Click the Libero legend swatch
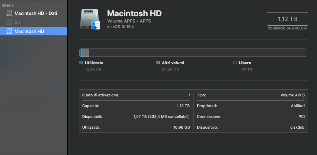 point(235,63)
